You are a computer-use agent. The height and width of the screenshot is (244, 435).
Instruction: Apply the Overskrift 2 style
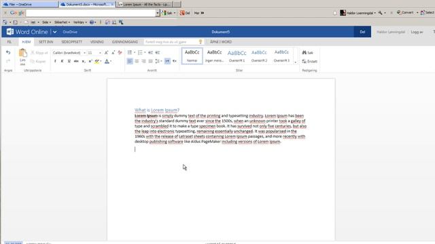(x=259, y=56)
